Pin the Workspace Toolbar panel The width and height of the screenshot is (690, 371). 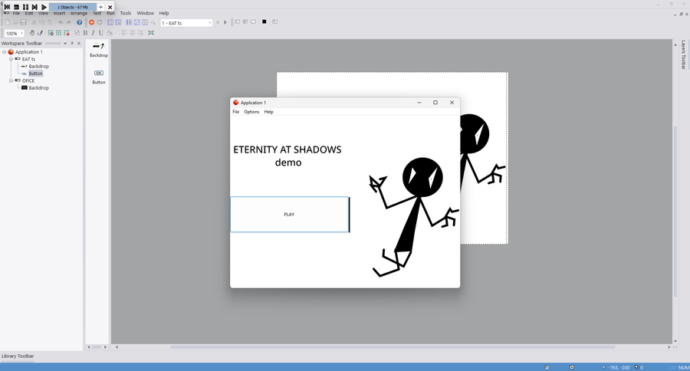click(x=72, y=44)
